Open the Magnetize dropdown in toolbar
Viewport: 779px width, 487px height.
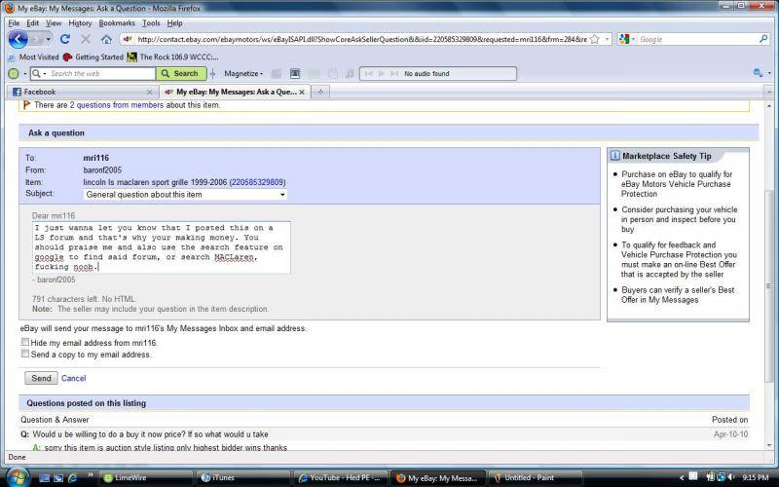coord(244,73)
